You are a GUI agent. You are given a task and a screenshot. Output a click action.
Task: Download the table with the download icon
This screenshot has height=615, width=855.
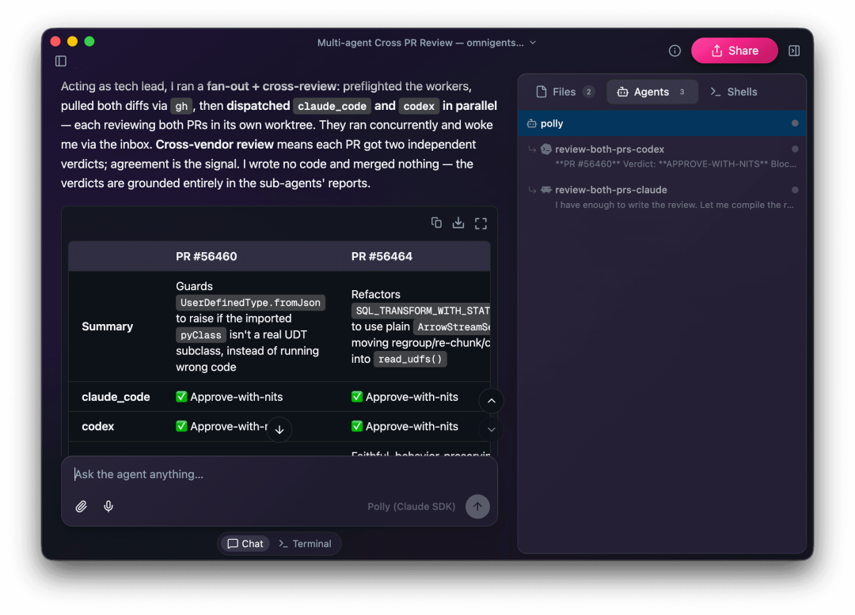pyautogui.click(x=458, y=223)
